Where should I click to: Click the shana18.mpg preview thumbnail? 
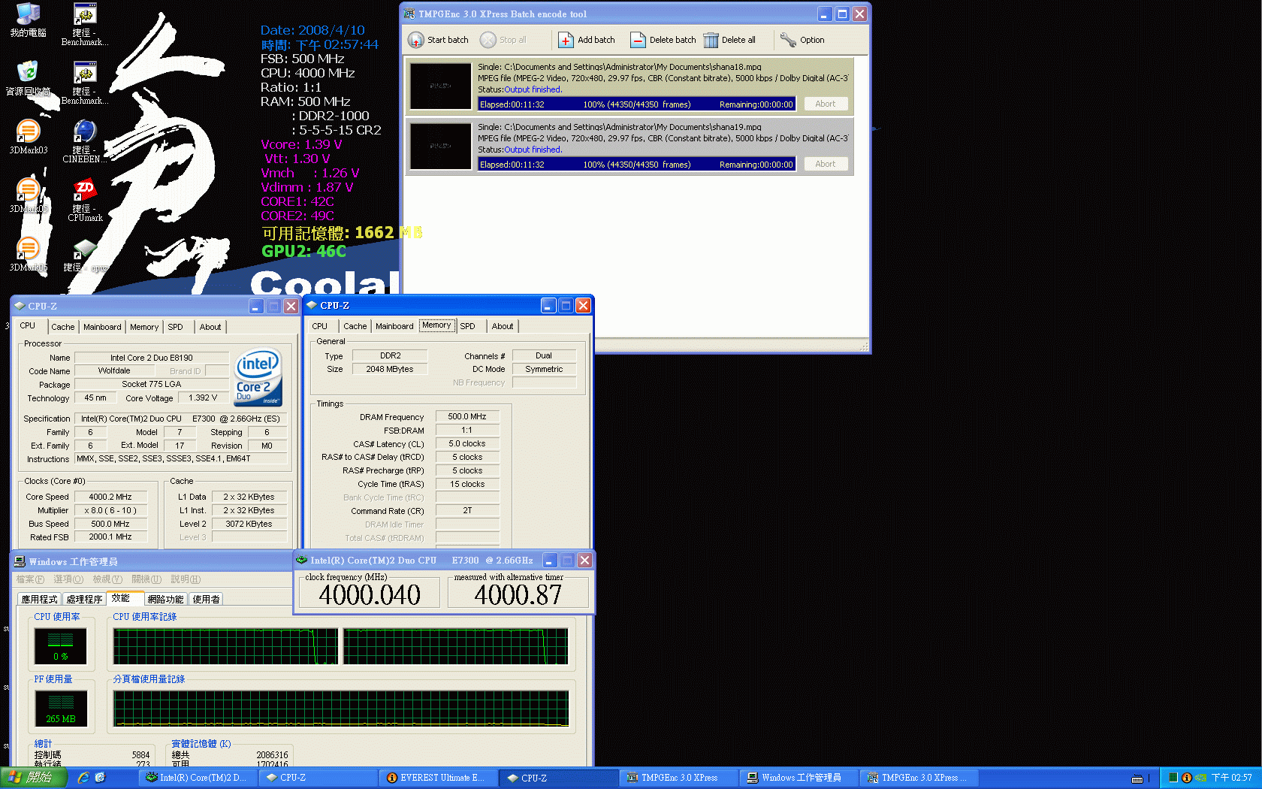click(x=441, y=86)
